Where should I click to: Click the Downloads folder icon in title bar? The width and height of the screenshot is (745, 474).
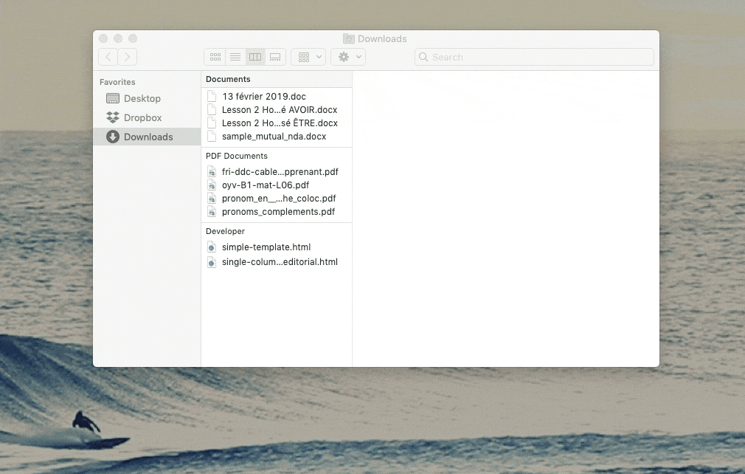tap(349, 38)
